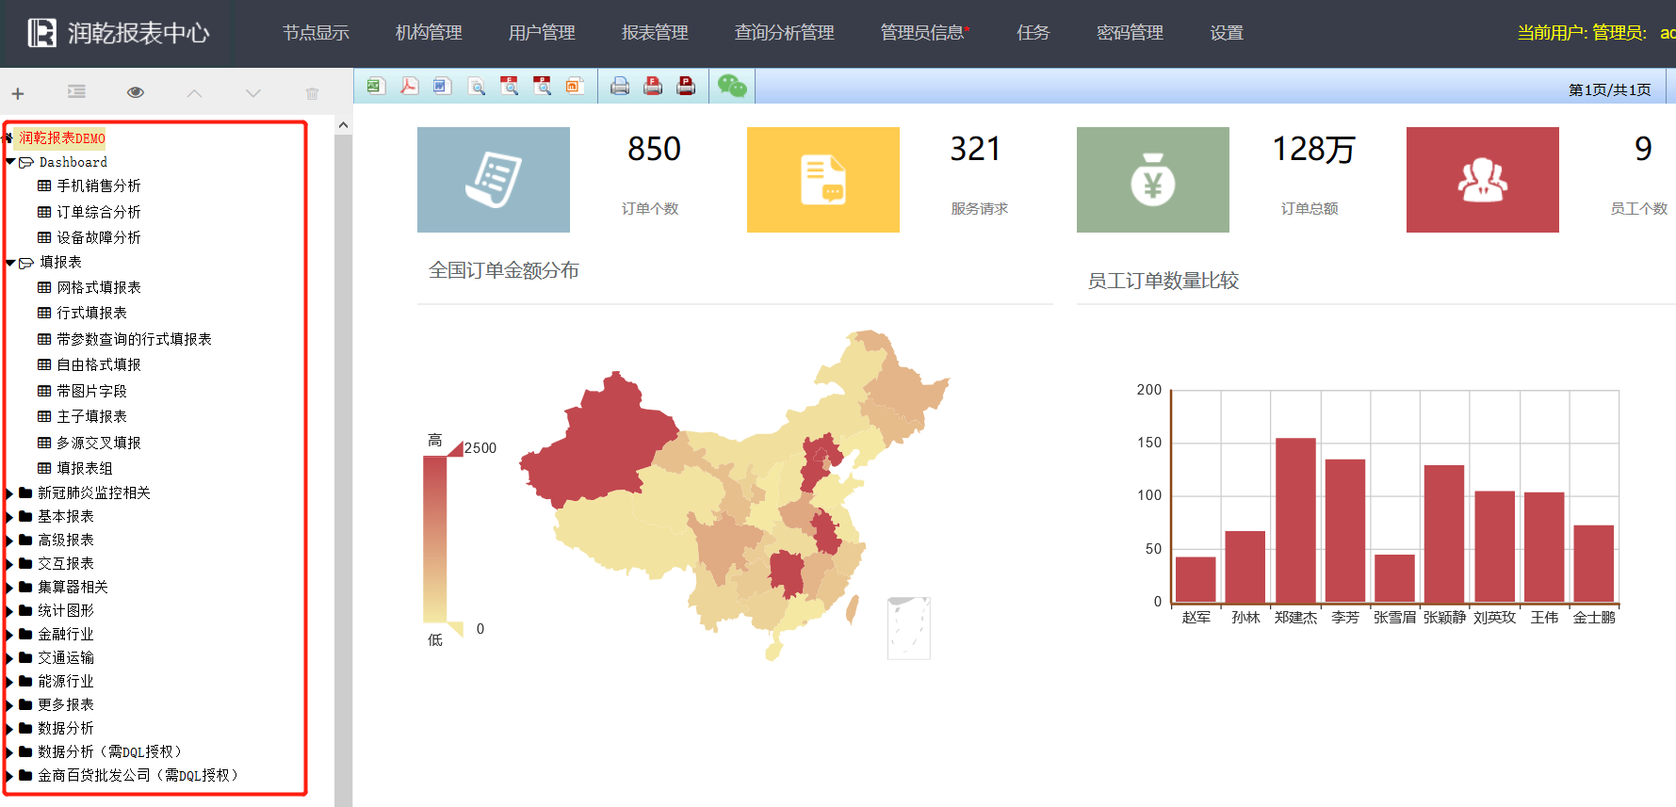1676x807 pixels.
Task: Export report to Word icon
Action: point(442,87)
